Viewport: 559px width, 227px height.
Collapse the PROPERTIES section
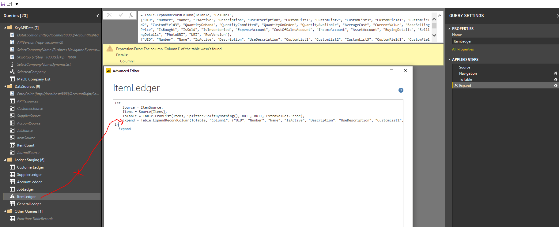coord(449,29)
